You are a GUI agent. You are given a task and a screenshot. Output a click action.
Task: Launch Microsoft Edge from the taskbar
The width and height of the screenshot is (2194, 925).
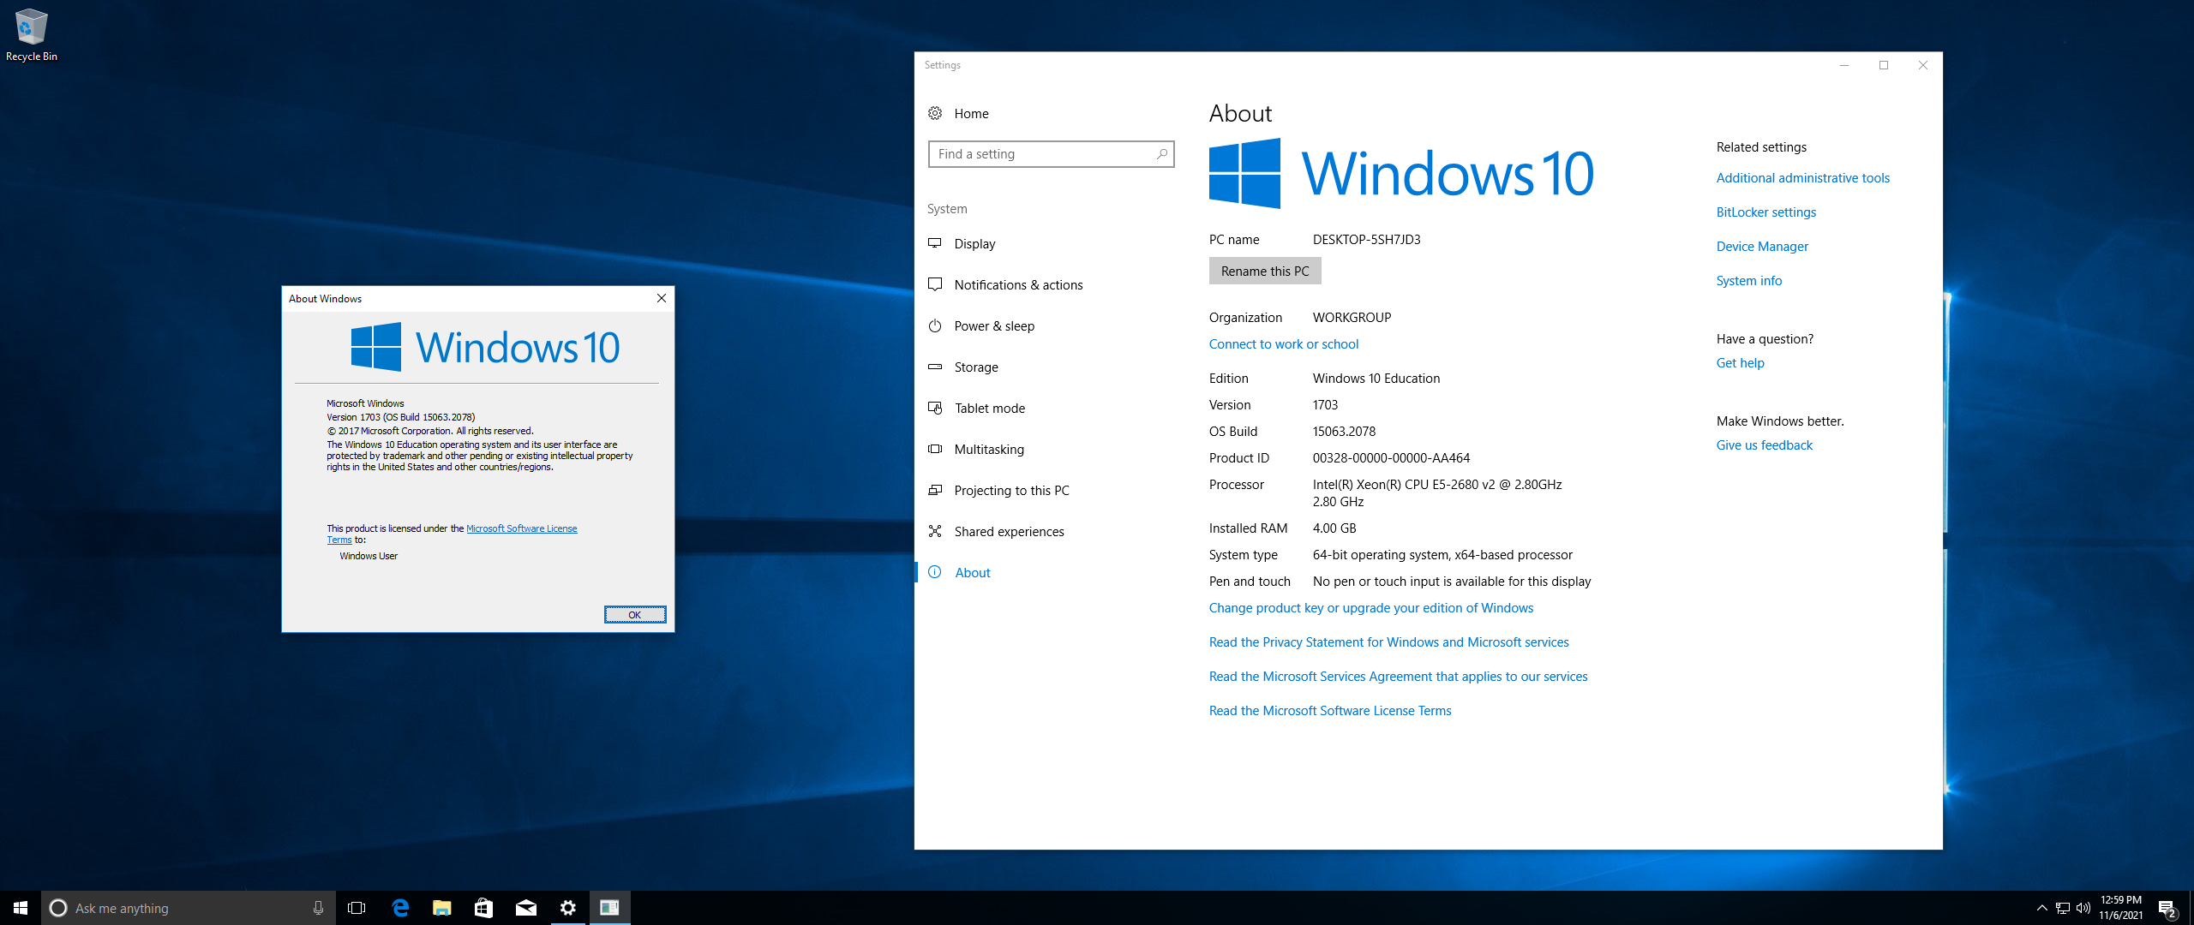tap(399, 908)
